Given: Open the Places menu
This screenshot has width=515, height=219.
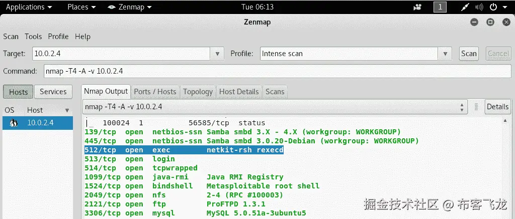Looking at the screenshot, I should [x=81, y=7].
